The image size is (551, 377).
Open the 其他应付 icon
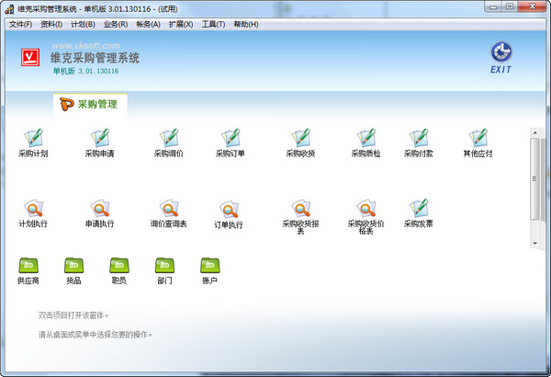click(x=478, y=143)
